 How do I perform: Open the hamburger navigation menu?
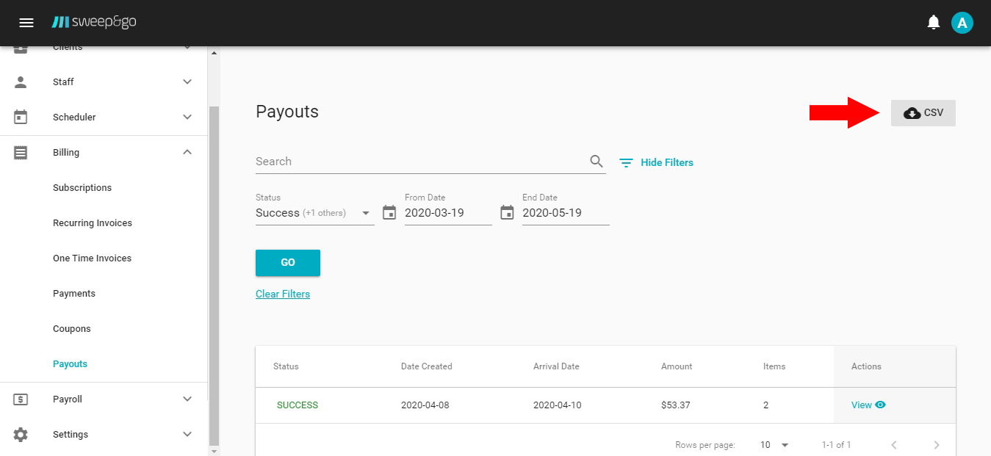(26, 23)
